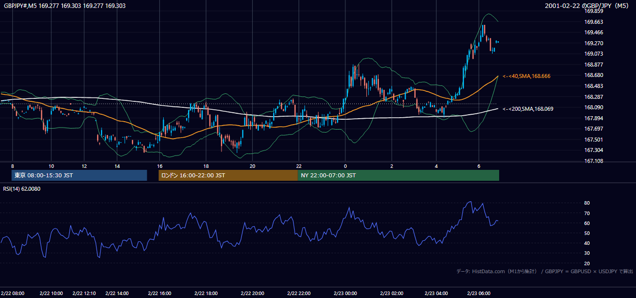Viewport: 636px width, 298px height.
Task: Click the hour label 22 under the chart
Action: [299, 166]
